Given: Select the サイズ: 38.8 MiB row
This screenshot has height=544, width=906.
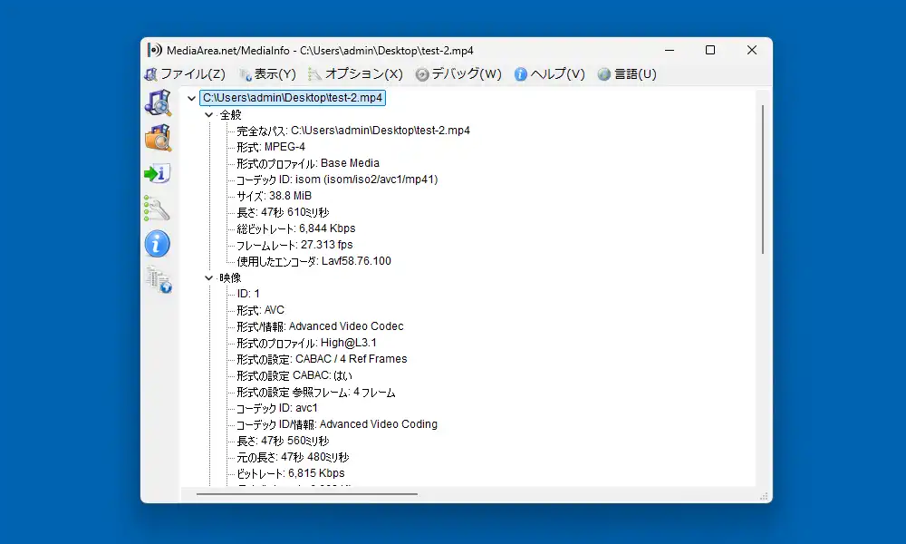Looking at the screenshot, I should click(x=274, y=196).
